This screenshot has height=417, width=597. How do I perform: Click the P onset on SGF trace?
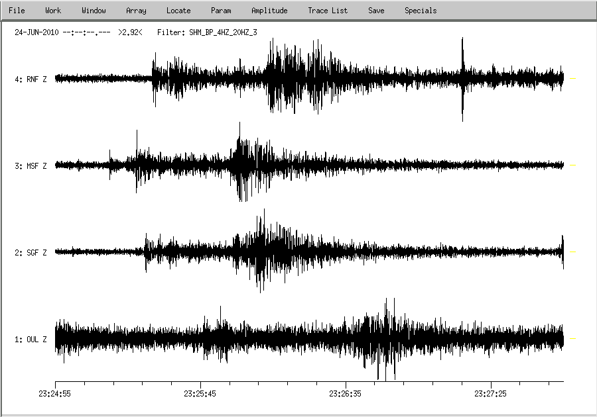point(145,252)
